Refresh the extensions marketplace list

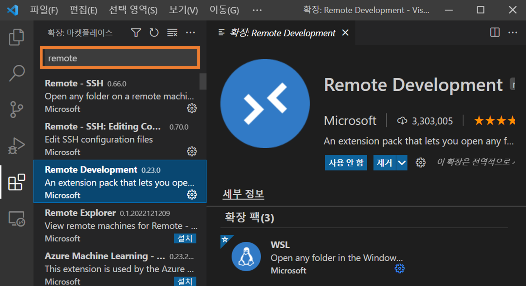pyautogui.click(x=154, y=32)
